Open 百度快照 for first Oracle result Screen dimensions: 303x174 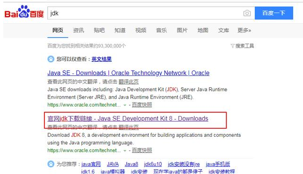pos(142,105)
